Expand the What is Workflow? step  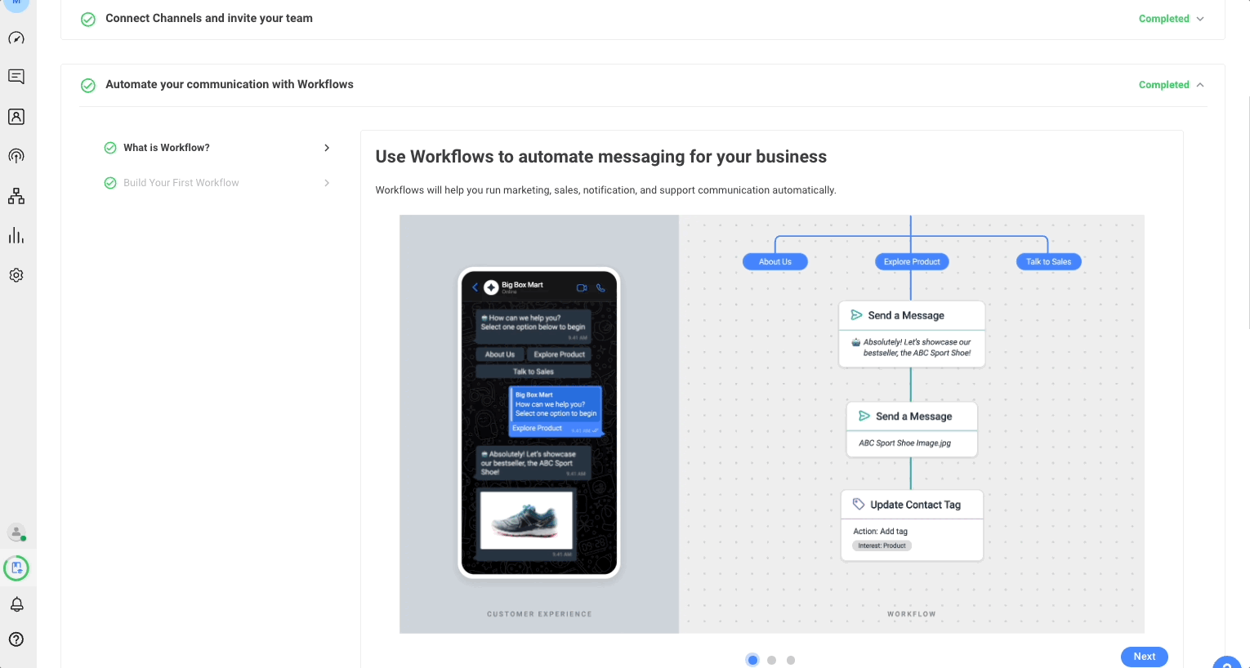click(x=326, y=148)
